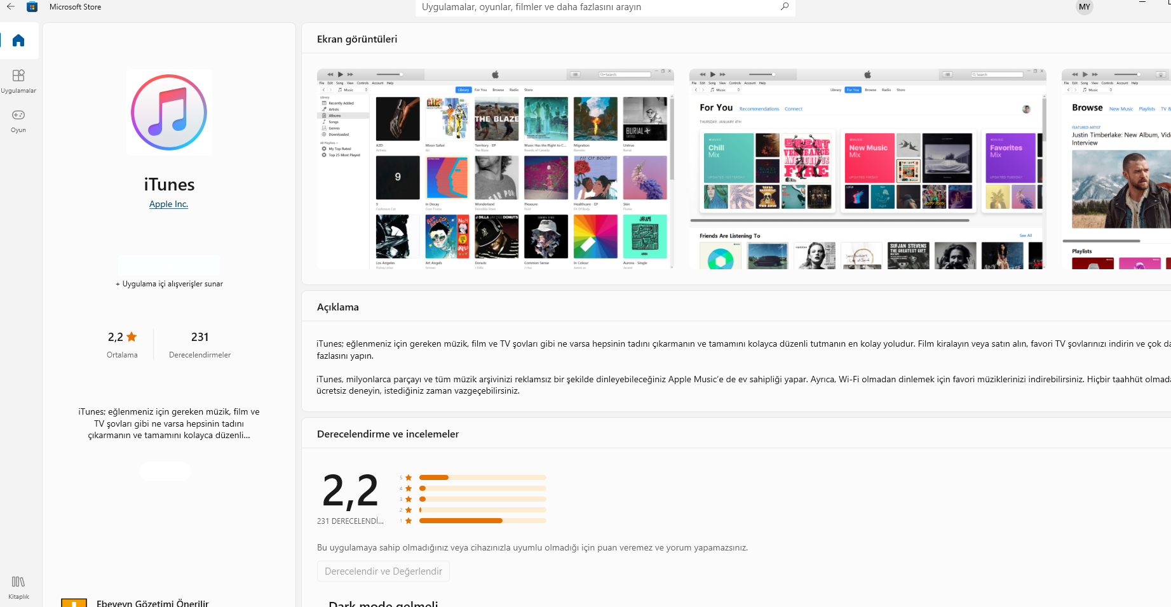Go to the Home sidebar icon
This screenshot has width=1171, height=607.
click(x=18, y=41)
